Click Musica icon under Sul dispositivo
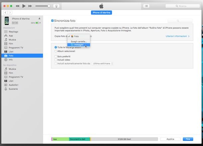 pos(6,69)
